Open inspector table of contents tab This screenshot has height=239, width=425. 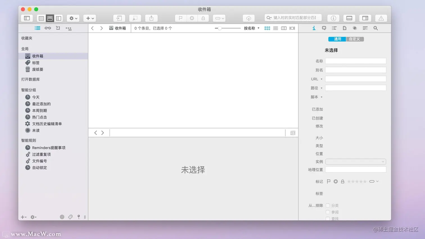[334, 28]
